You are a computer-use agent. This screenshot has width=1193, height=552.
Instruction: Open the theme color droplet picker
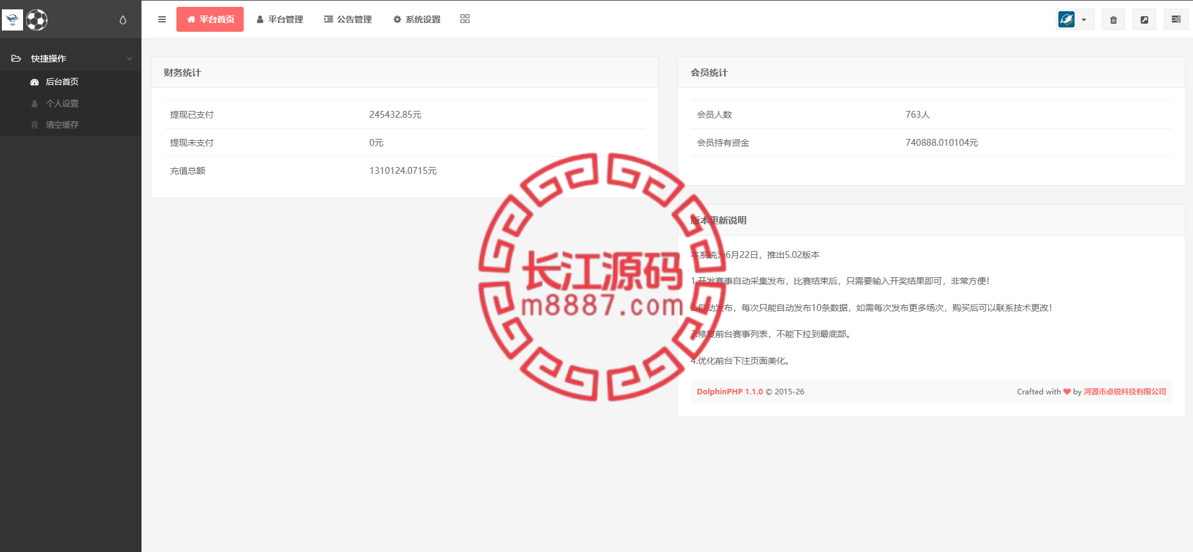[123, 20]
